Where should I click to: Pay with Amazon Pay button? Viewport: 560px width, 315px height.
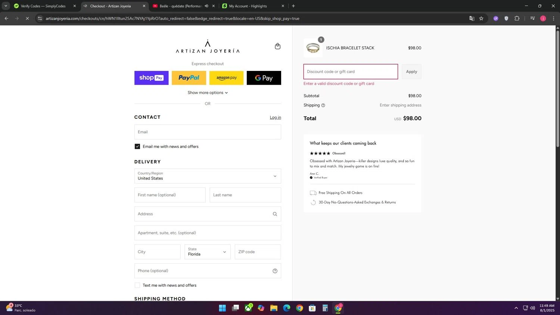pyautogui.click(x=226, y=78)
